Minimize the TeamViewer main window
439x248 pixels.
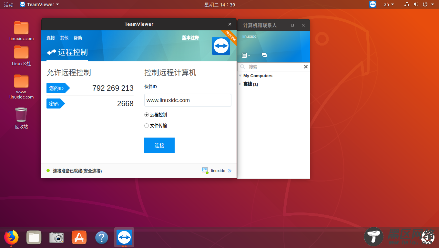219,24
